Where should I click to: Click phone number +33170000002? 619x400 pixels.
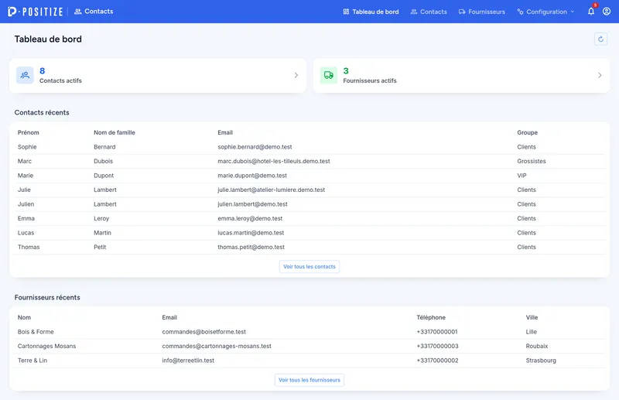tap(437, 360)
